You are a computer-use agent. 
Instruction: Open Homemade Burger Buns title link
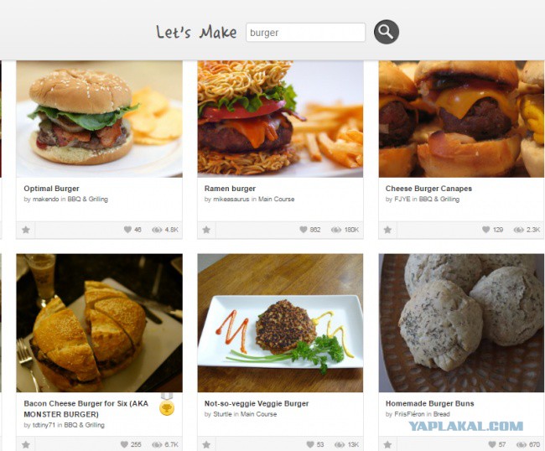point(429,403)
